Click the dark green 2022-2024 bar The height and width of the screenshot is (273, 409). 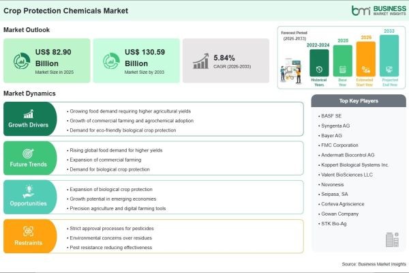coord(319,63)
